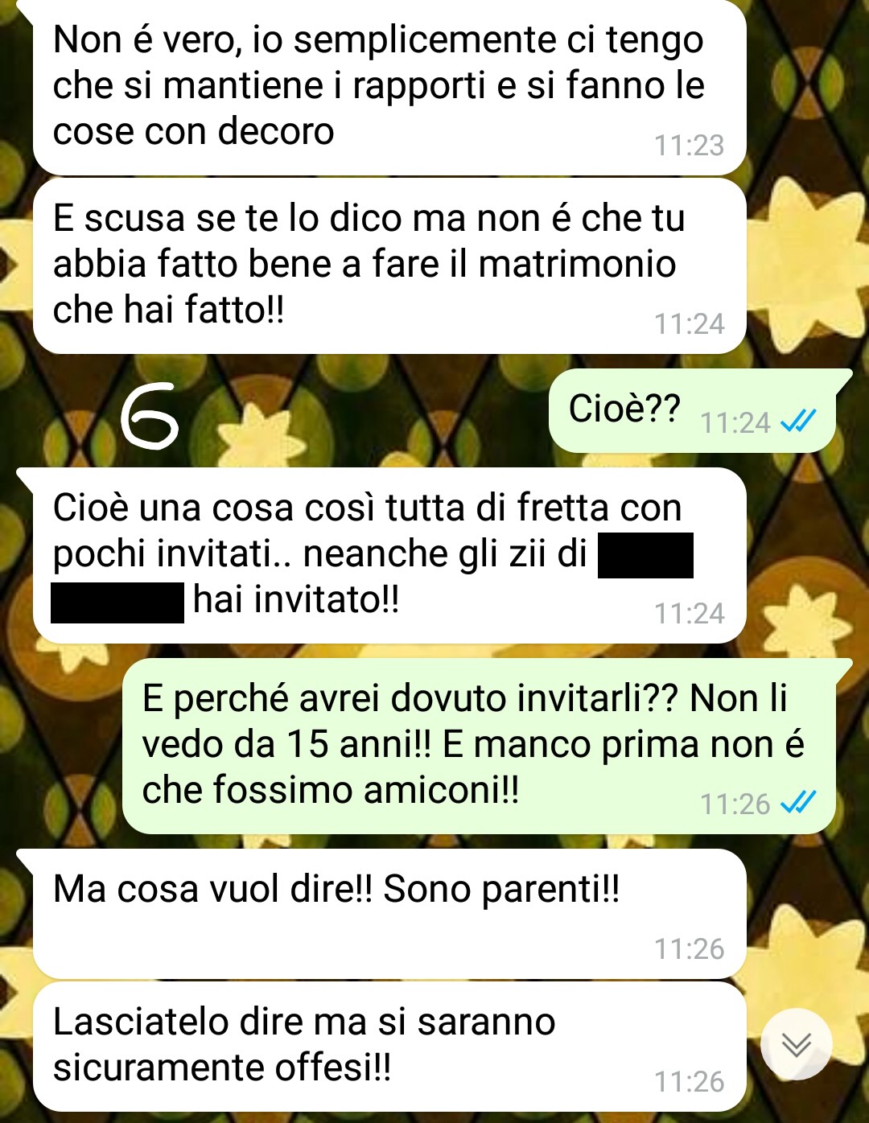Tap the black redaction box before 'hai invitato!!'

click(117, 602)
